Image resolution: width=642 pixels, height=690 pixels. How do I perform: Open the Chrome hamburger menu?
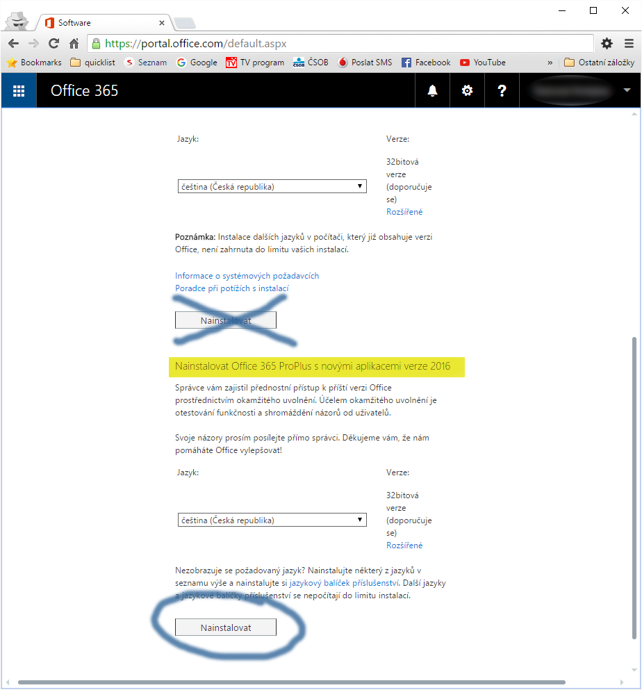point(629,43)
